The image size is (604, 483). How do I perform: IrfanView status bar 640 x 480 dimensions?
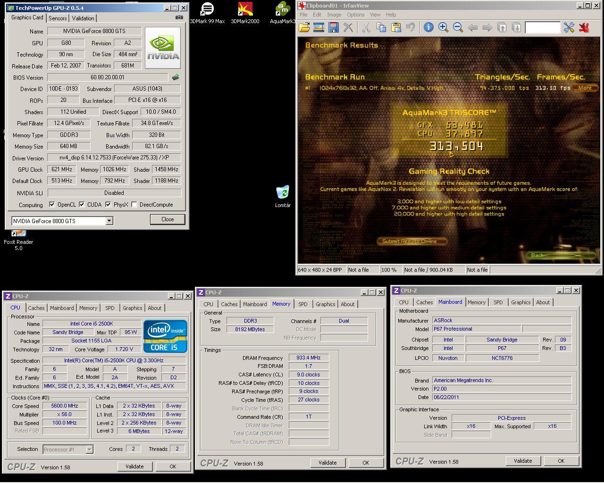321,270
